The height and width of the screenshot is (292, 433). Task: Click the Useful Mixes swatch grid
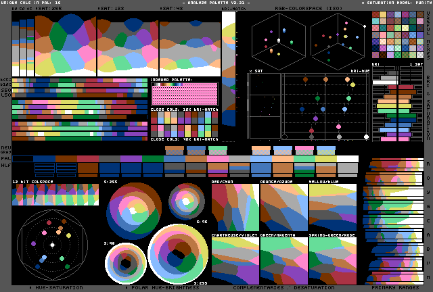[x=398, y=34]
